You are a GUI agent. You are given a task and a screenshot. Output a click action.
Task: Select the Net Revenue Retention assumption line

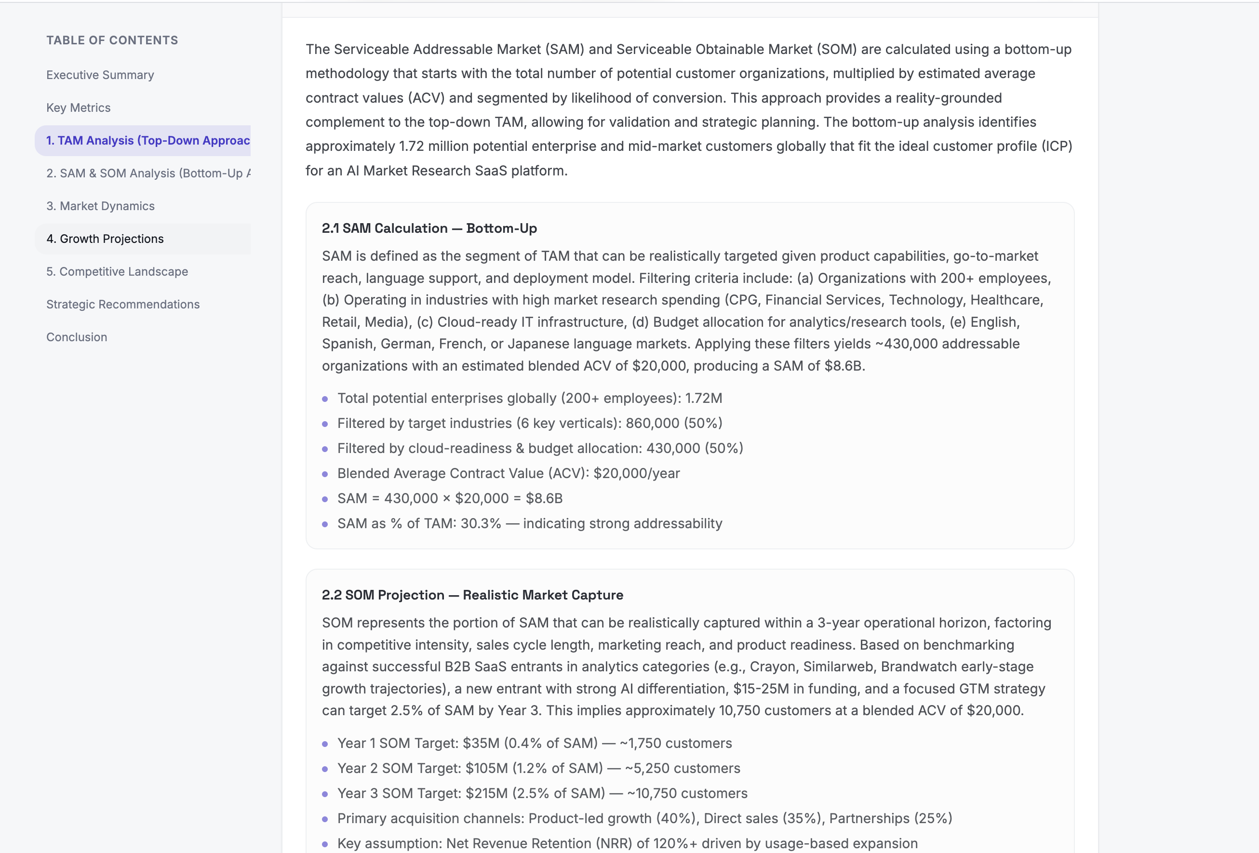[627, 843]
